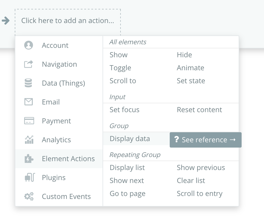
Task: Choose the Show element action
Action: (x=118, y=55)
